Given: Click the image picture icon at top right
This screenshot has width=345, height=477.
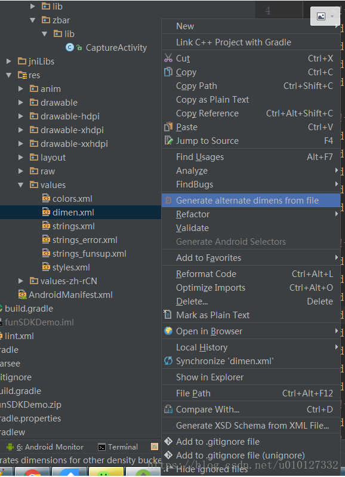Looking at the screenshot, I should (321, 16).
